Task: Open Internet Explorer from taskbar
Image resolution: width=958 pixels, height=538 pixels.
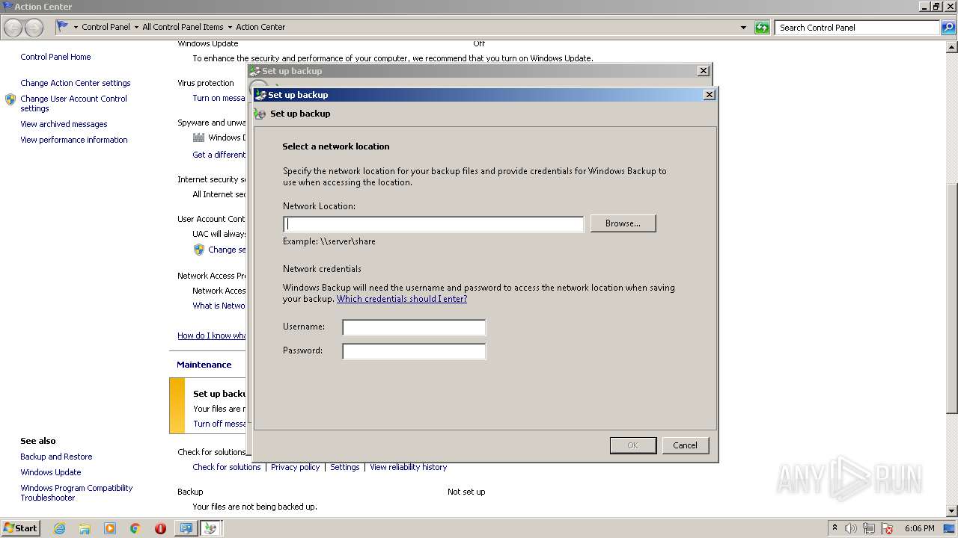Action: (60, 528)
